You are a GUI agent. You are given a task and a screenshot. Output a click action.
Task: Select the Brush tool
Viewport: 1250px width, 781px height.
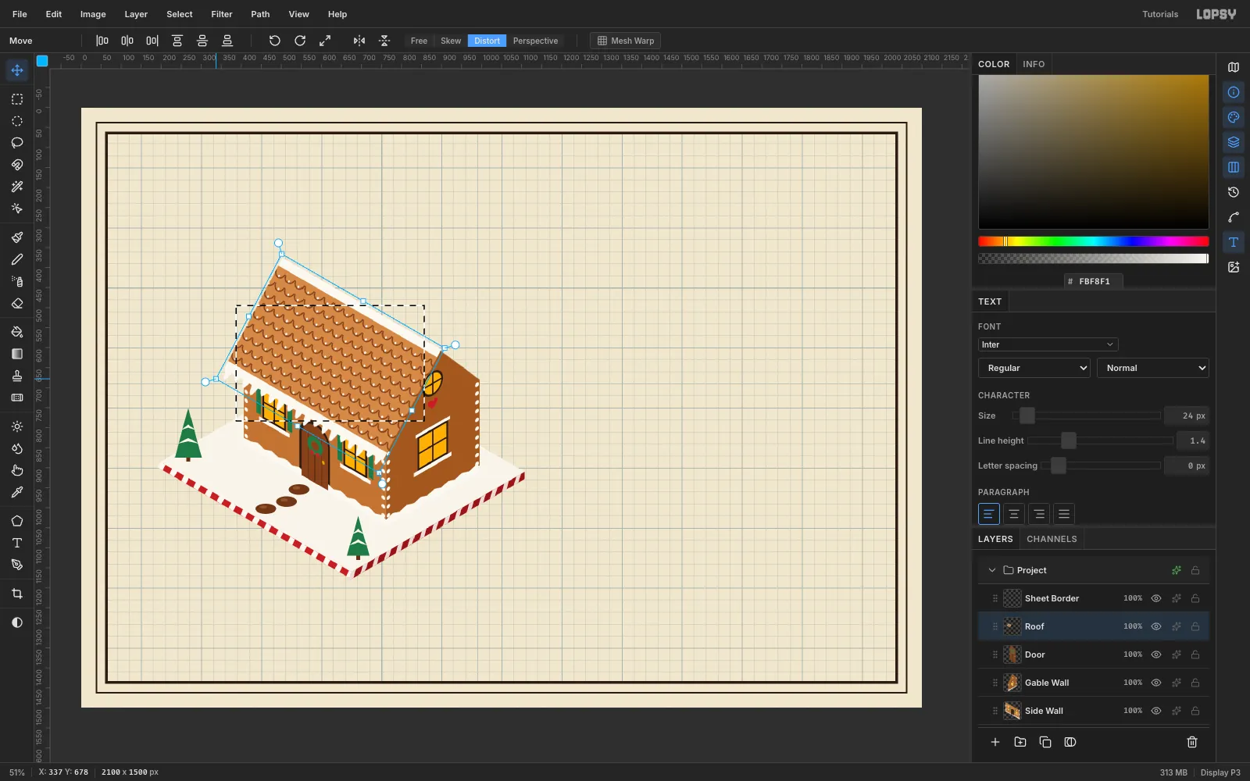click(x=17, y=237)
